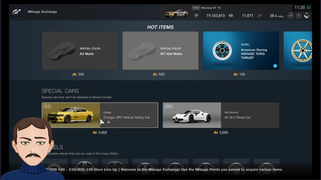Click the driver level 47 badge
This screenshot has width=321, height=180.
pyautogui.click(x=290, y=15)
